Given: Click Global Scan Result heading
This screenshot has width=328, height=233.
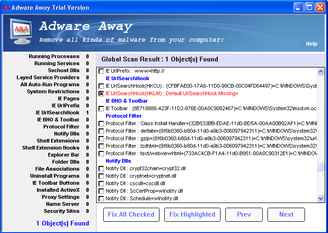Looking at the screenshot, I should coord(160,60).
